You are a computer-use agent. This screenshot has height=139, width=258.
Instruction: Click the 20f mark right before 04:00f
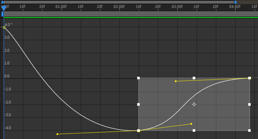click(x=216, y=7)
